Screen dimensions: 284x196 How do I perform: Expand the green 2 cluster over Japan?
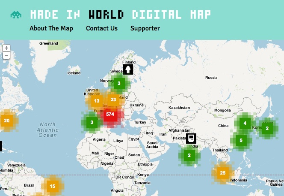pyautogui.click(x=267, y=128)
